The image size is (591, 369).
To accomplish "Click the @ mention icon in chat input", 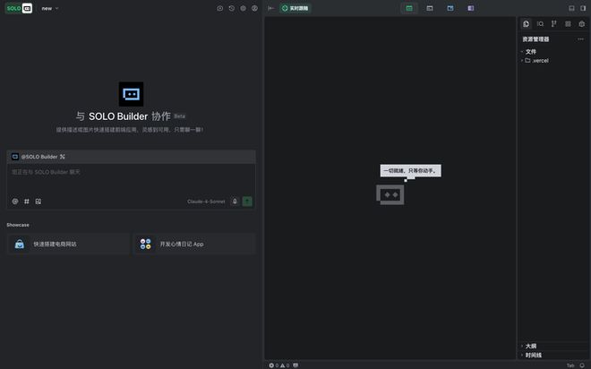I will [x=15, y=202].
